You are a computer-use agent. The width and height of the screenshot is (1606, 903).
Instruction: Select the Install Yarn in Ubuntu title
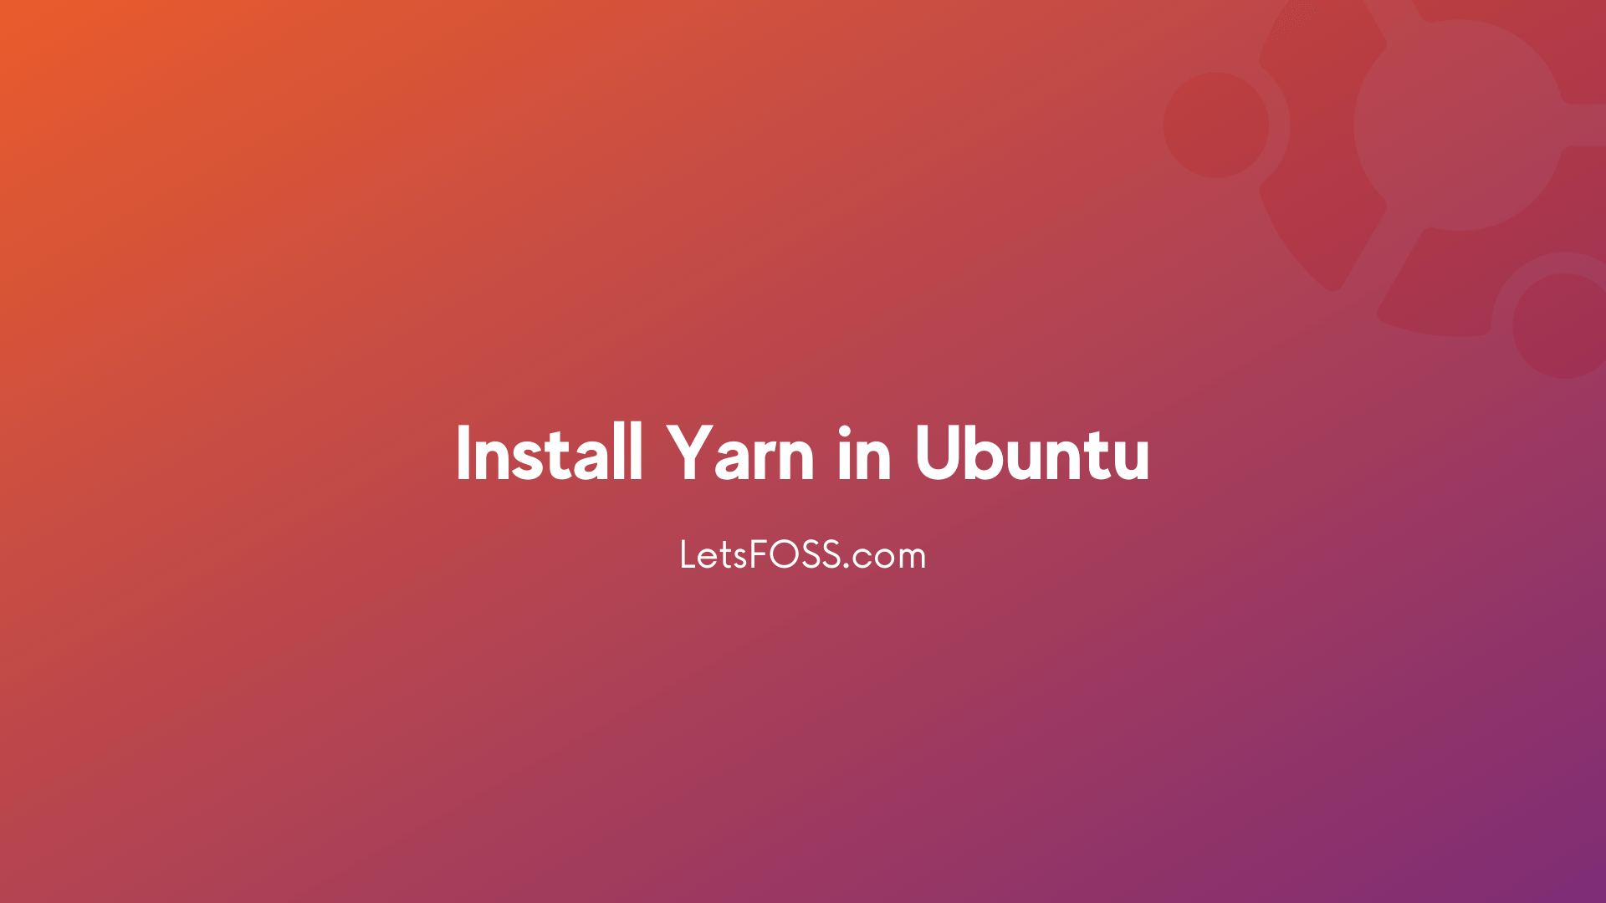803,451
